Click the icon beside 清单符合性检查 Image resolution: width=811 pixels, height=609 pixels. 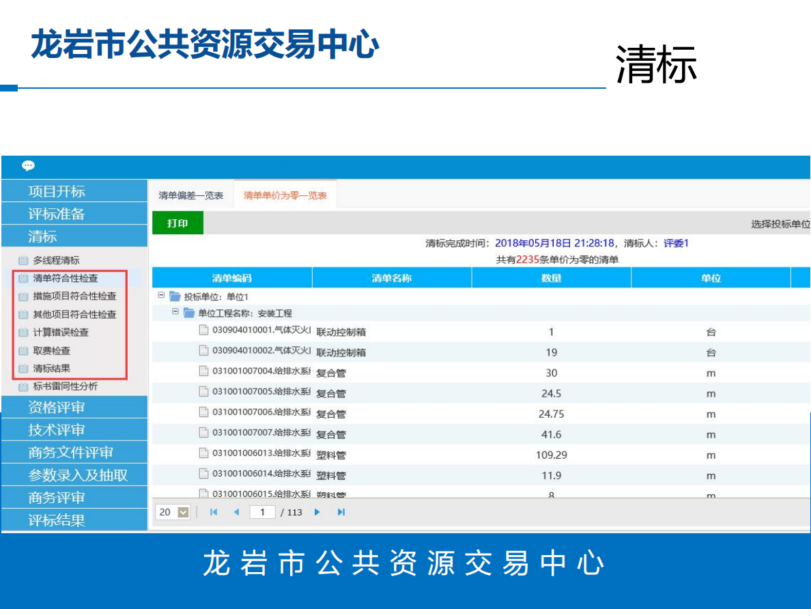(23, 279)
